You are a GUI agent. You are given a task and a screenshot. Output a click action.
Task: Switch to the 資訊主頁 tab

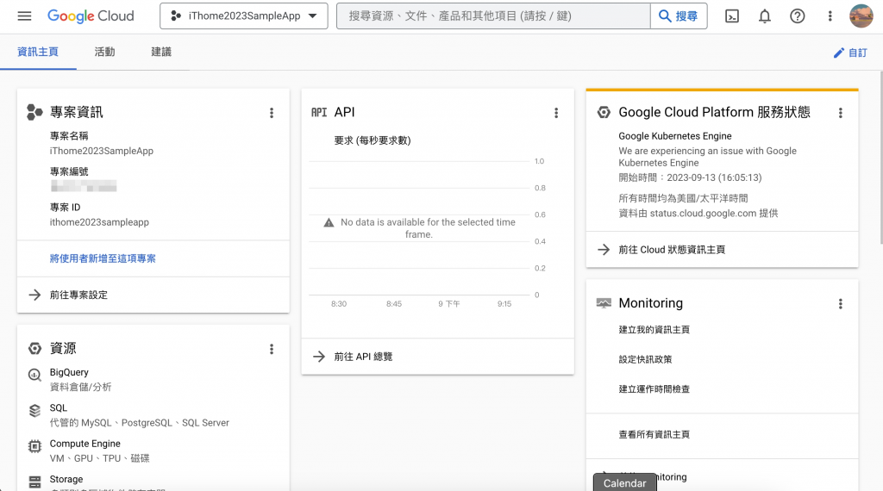38,52
